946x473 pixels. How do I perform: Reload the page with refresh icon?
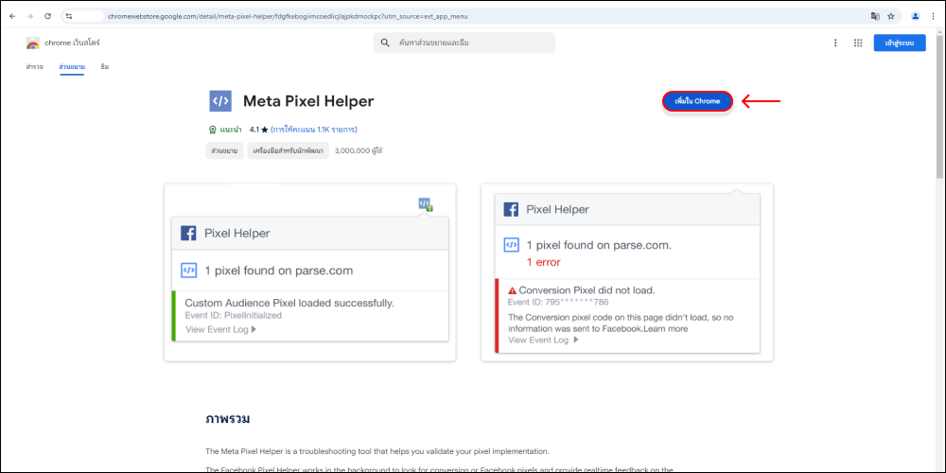point(47,16)
